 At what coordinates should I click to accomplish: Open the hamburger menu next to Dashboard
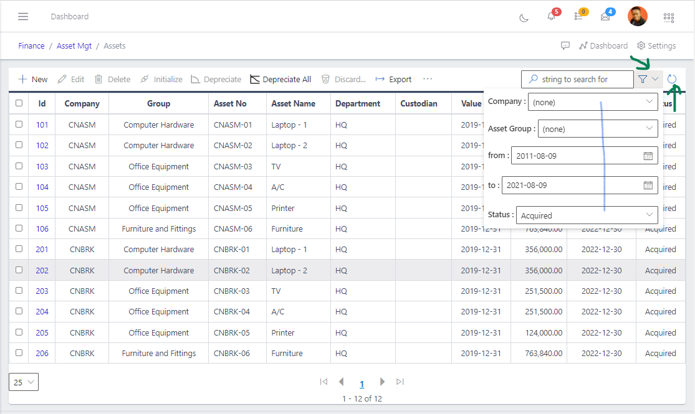[x=23, y=16]
